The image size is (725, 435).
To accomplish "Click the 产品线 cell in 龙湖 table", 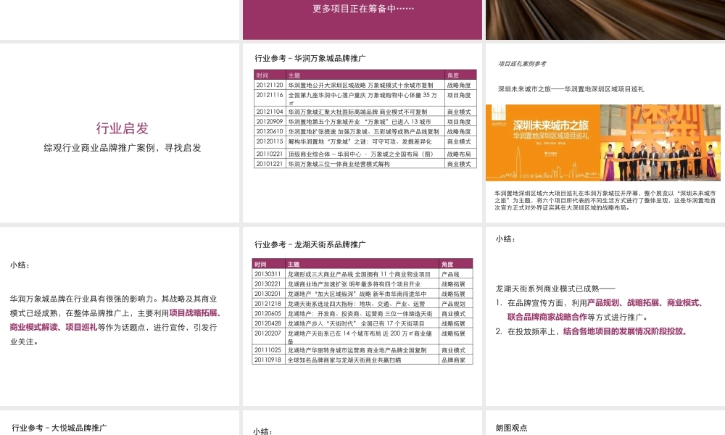I will [456, 273].
